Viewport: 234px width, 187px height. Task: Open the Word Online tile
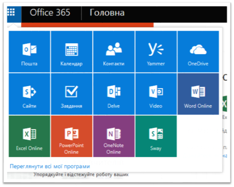click(x=198, y=94)
